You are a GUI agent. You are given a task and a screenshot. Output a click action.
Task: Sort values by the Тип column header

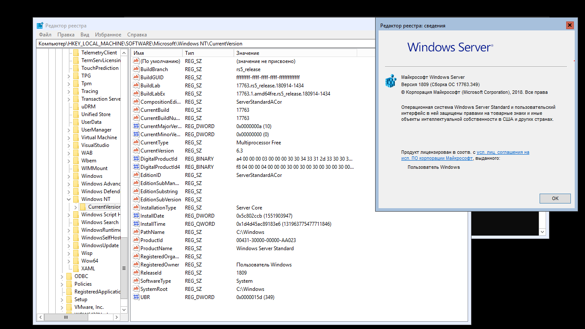[x=208, y=53]
